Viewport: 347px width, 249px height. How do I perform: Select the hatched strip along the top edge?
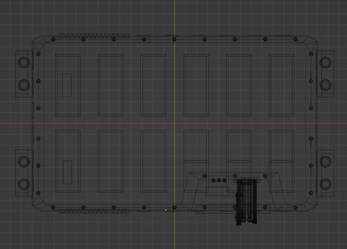(x=94, y=36)
